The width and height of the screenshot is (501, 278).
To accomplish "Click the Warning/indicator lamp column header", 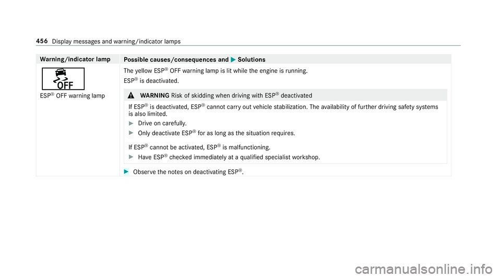I will tap(71, 59).
